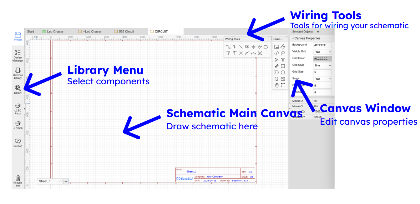Open LCSC Parts in the sidebar
The width and height of the screenshot is (420, 204).
tap(18, 108)
